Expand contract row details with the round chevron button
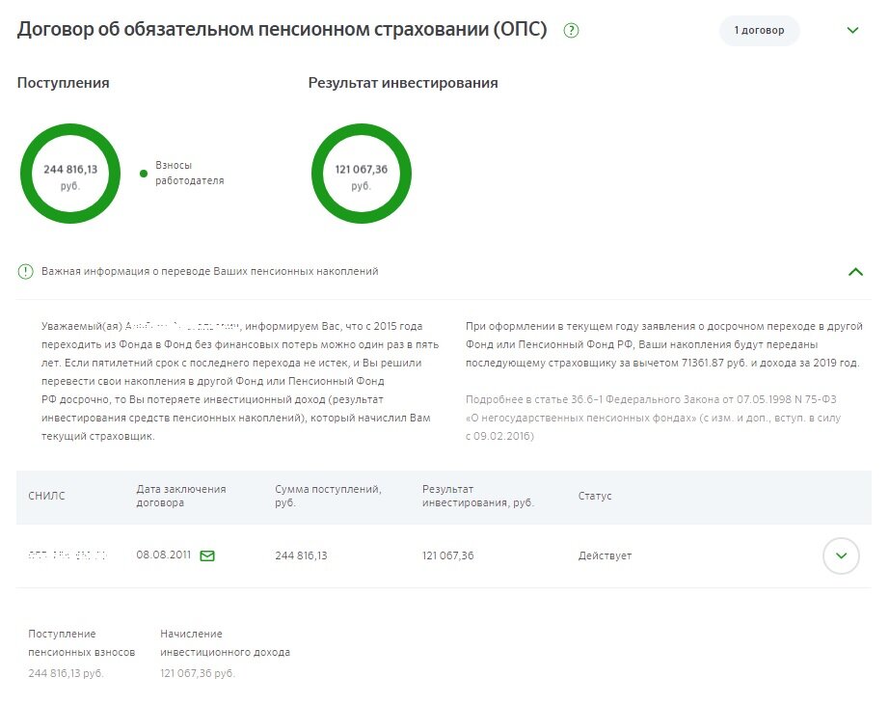The height and width of the screenshot is (704, 889). tap(841, 555)
